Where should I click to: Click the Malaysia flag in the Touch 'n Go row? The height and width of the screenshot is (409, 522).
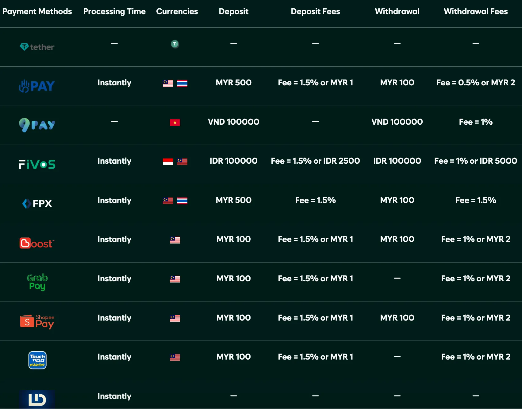[175, 357]
